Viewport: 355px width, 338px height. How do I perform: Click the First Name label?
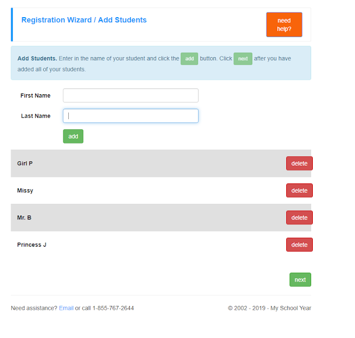[35, 95]
